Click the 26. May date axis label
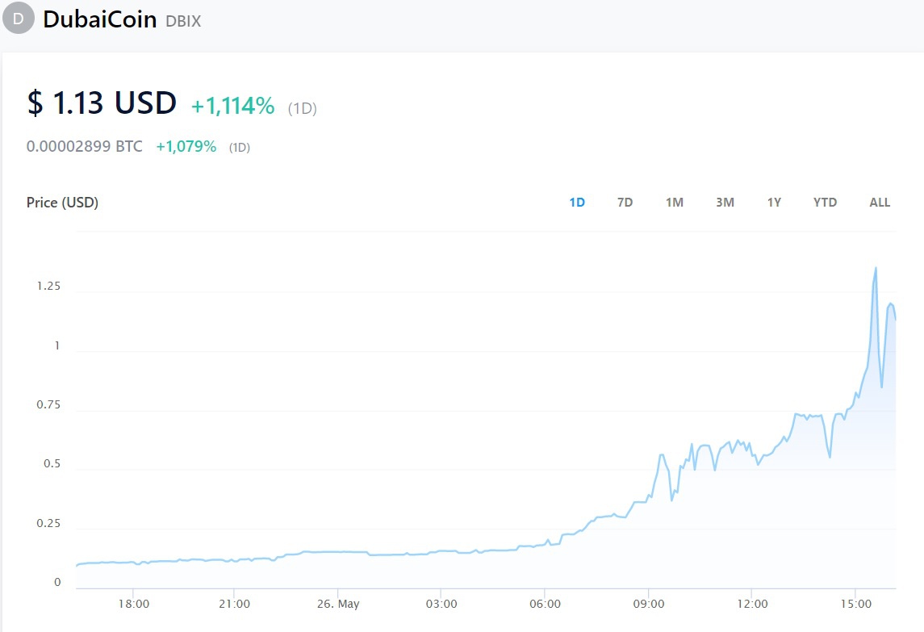This screenshot has height=632, width=924. point(338,604)
